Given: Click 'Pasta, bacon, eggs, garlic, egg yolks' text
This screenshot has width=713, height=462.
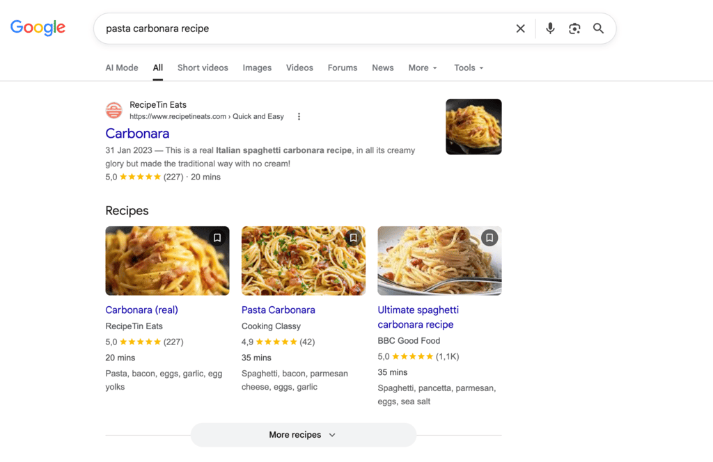Looking at the screenshot, I should (164, 380).
